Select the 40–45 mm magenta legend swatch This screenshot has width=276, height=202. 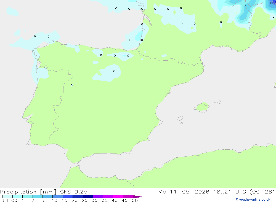118,196
